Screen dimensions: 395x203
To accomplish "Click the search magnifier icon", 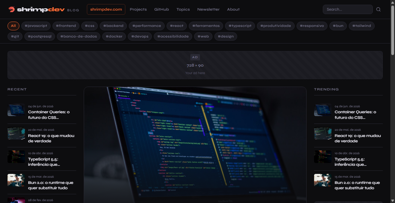I will [x=378, y=9].
